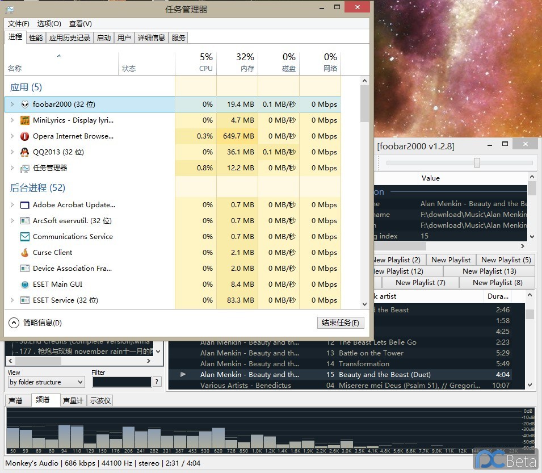Click the 后台进程 (52) group header

click(37, 188)
